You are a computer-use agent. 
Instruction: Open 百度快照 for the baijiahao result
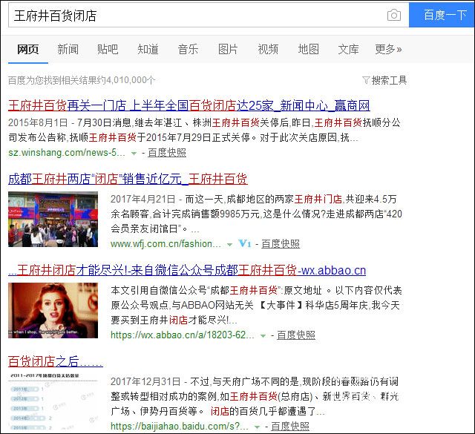290,426
